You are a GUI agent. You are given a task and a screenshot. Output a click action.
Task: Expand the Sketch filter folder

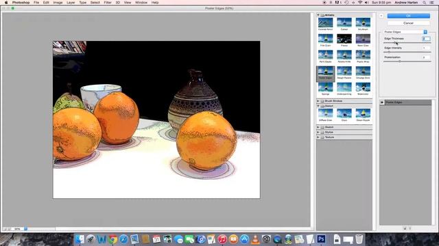[x=318, y=127]
